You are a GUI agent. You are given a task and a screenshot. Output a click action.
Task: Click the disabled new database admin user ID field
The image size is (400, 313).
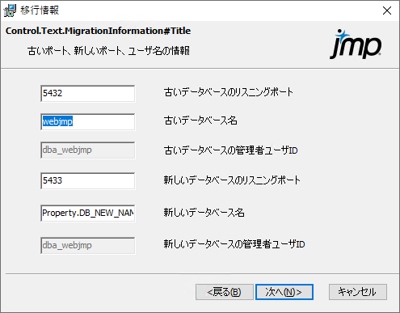(x=88, y=246)
